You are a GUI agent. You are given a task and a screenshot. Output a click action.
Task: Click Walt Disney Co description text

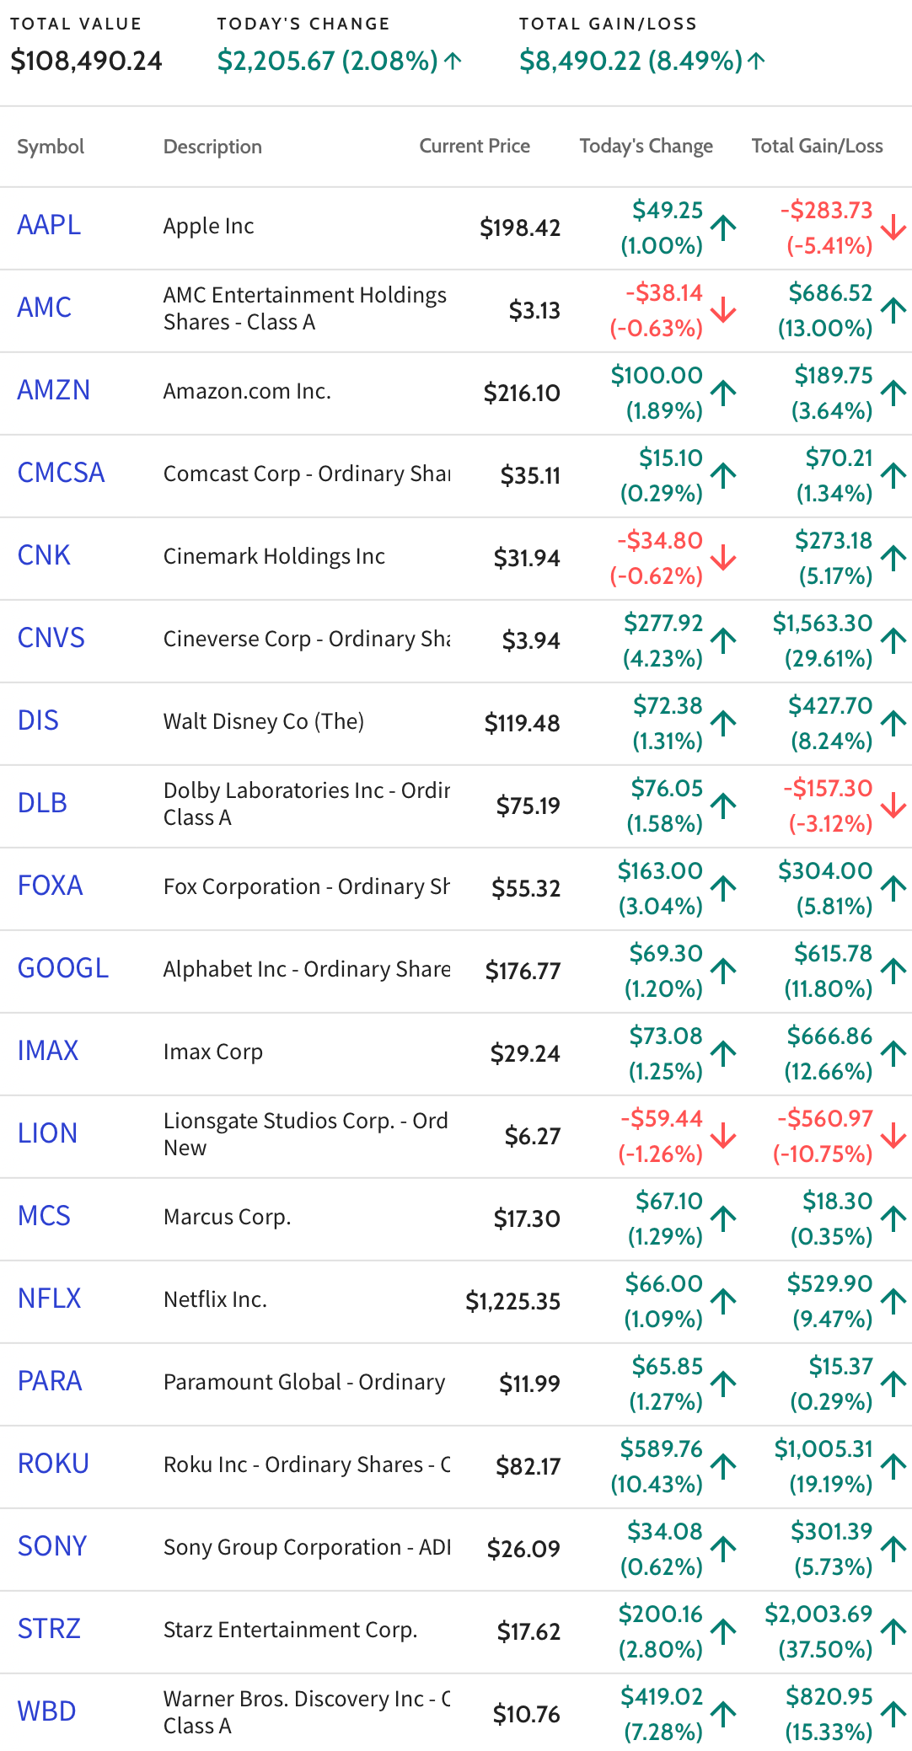click(x=264, y=721)
